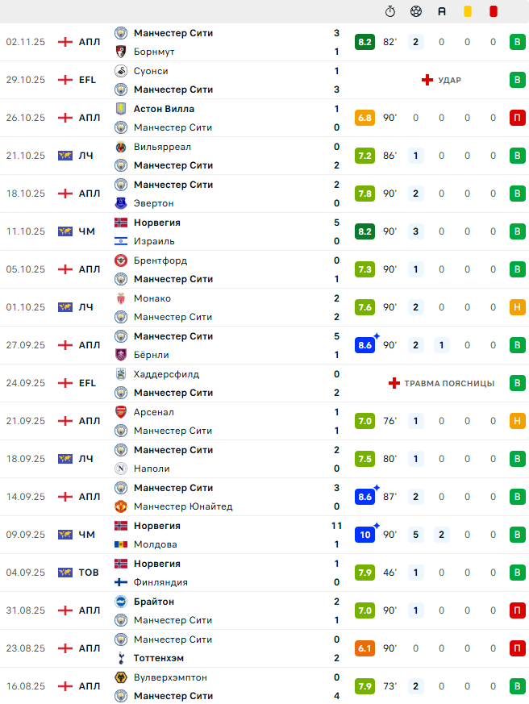Click the orange 6.1 rating badge
The width and height of the screenshot is (529, 704).
pos(364,648)
